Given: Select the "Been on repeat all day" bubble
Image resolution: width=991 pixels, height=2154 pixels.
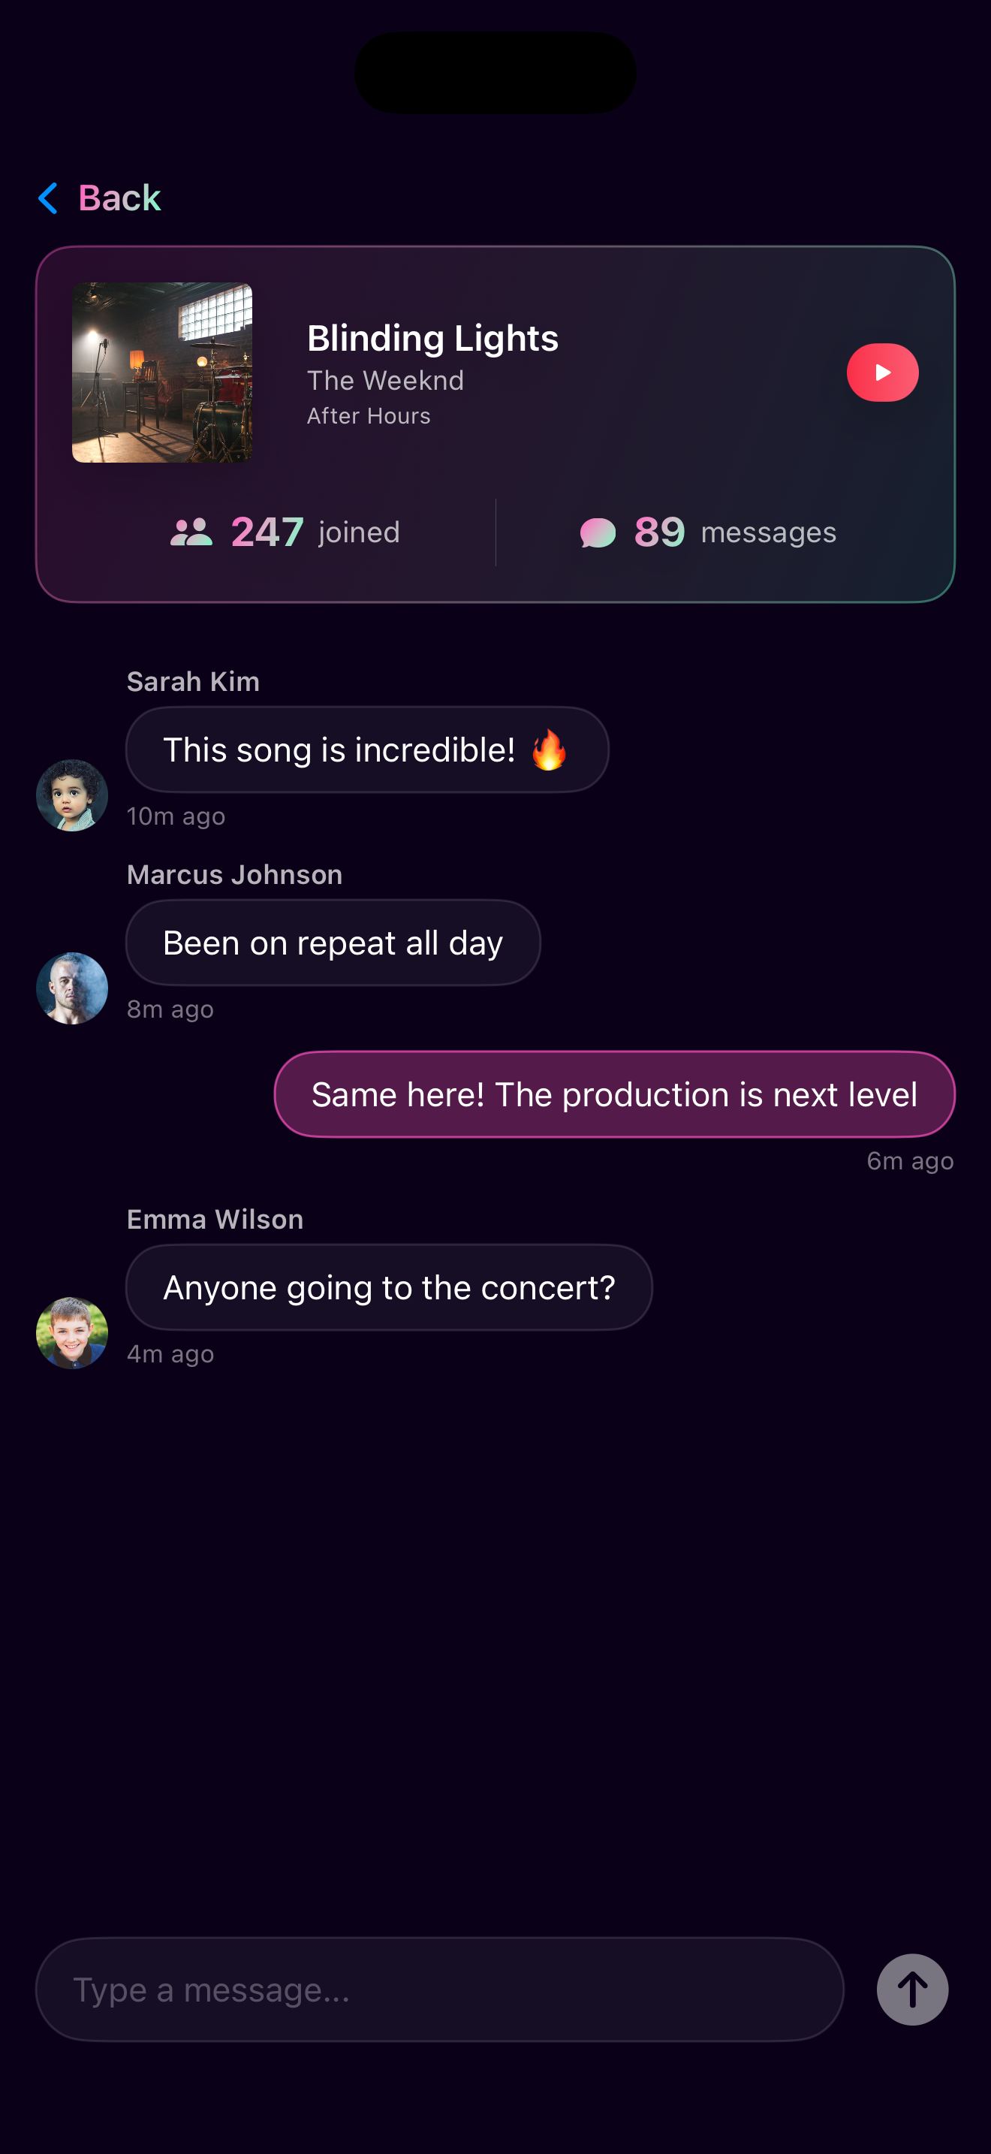Looking at the screenshot, I should coord(333,943).
